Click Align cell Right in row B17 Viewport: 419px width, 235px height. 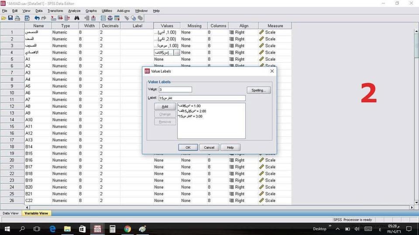click(x=243, y=167)
